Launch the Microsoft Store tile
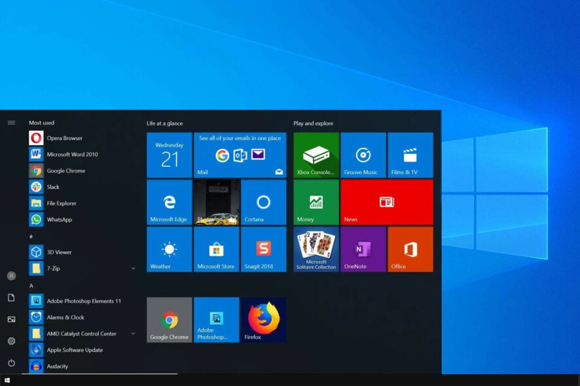 click(217, 249)
